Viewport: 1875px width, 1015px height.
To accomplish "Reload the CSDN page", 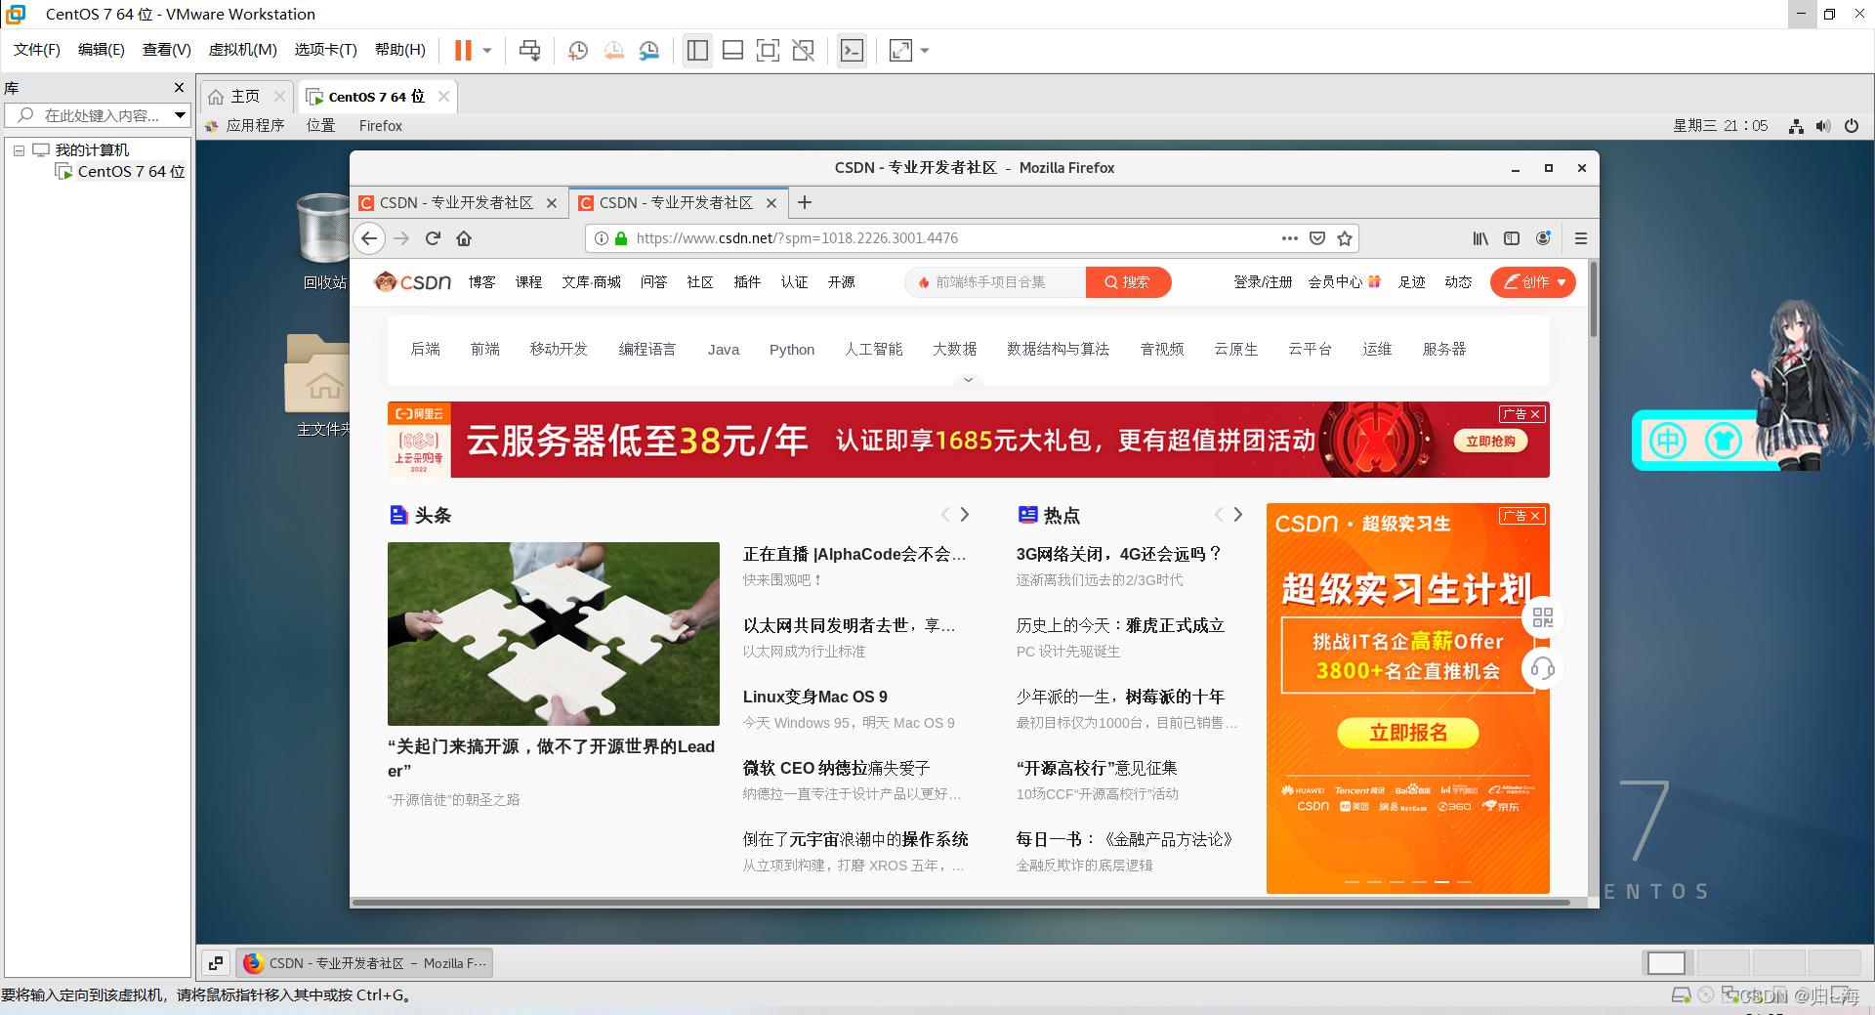I will (433, 237).
